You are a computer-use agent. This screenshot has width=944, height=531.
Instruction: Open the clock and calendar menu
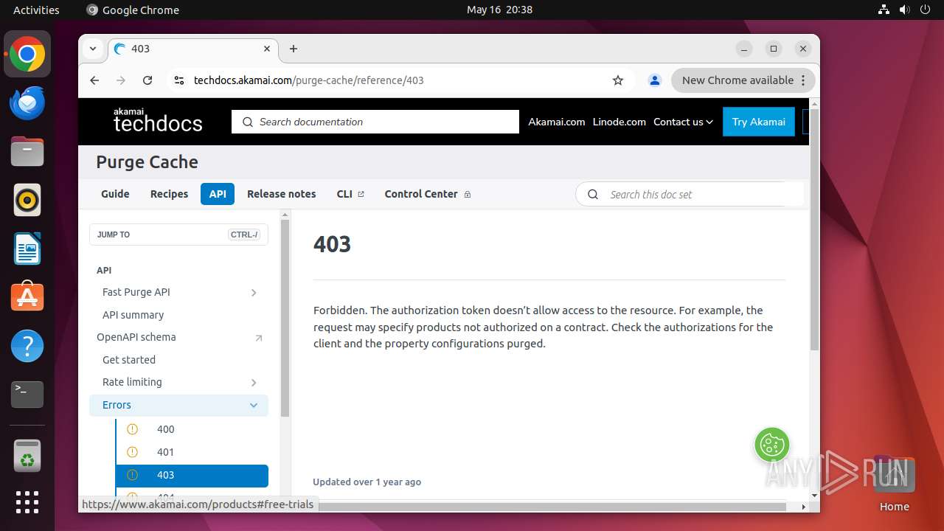(x=499, y=10)
